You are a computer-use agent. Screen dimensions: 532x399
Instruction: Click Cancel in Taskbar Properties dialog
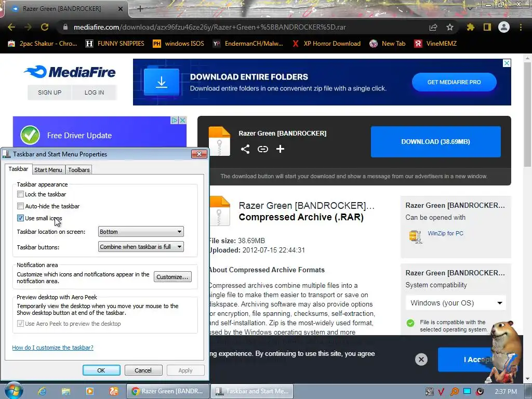point(143,370)
